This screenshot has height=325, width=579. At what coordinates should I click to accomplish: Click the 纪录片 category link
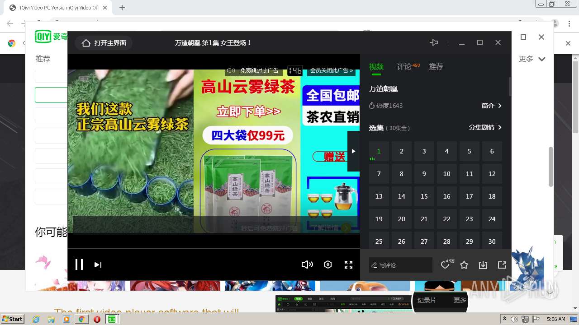pos(427,300)
